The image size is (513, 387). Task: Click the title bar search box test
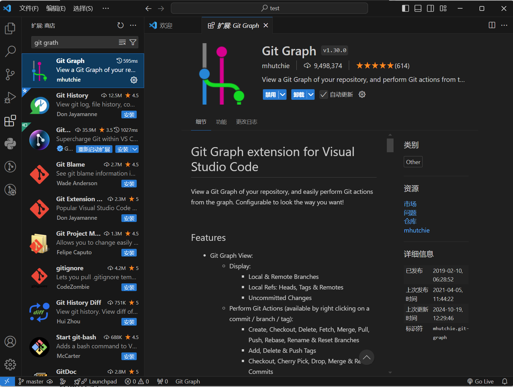point(269,8)
